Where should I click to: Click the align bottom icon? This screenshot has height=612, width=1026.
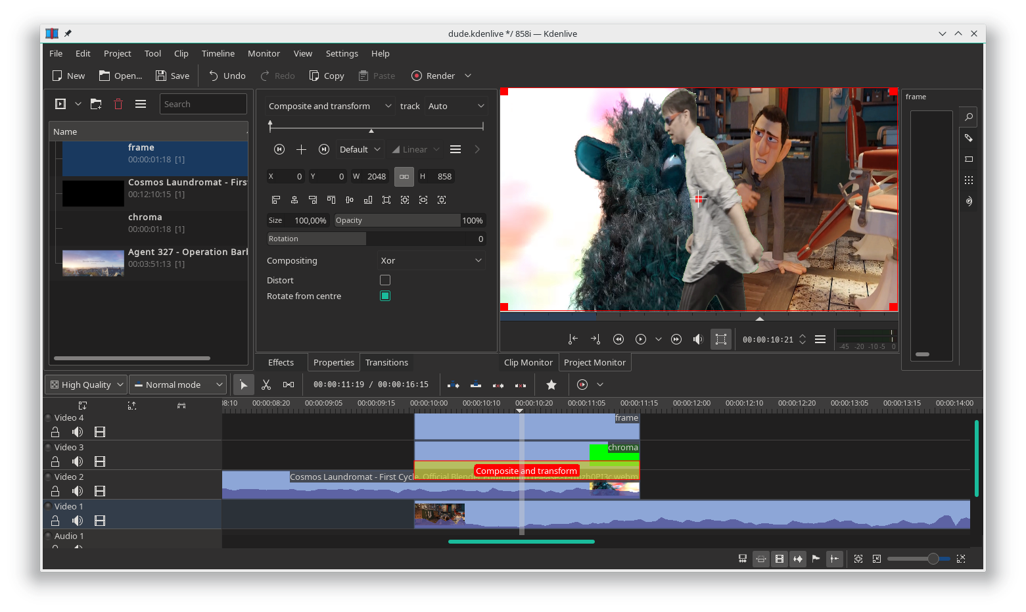tap(368, 200)
